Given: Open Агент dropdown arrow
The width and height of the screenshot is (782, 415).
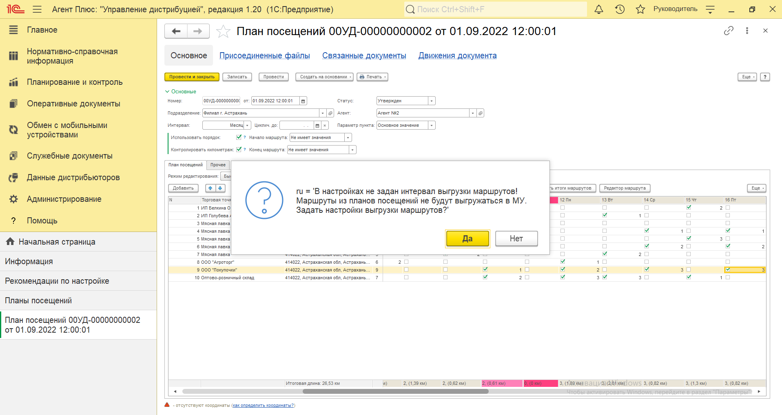Looking at the screenshot, I should coord(473,113).
